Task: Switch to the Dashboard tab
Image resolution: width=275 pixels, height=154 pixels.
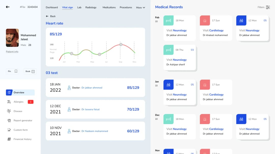Action: (52, 7)
